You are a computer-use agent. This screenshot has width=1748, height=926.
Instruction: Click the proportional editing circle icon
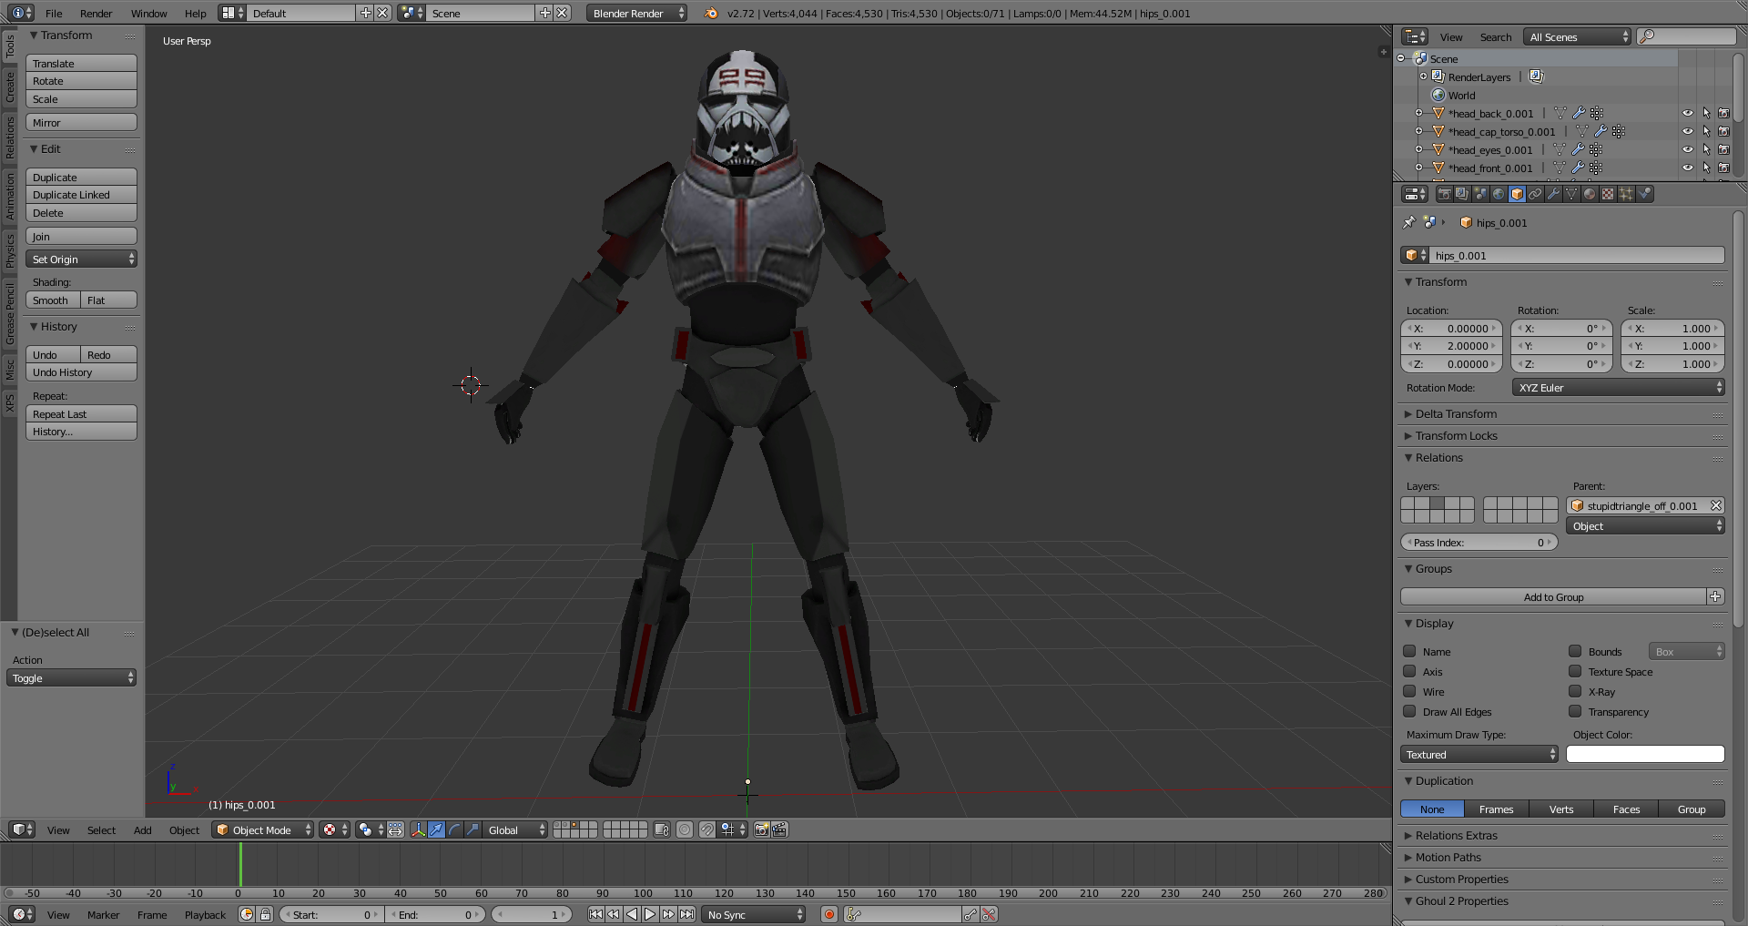click(x=685, y=829)
